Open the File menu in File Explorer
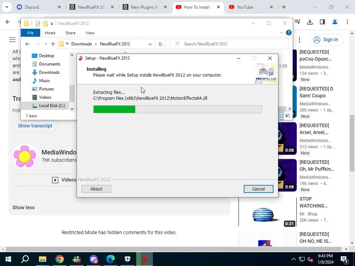Viewport: 355px width, 266px height. click(x=31, y=33)
